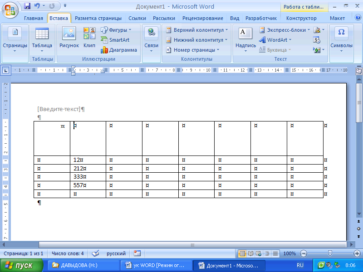This screenshot has height=272, width=363.
Task: Open the Вид tab
Action: (235, 18)
